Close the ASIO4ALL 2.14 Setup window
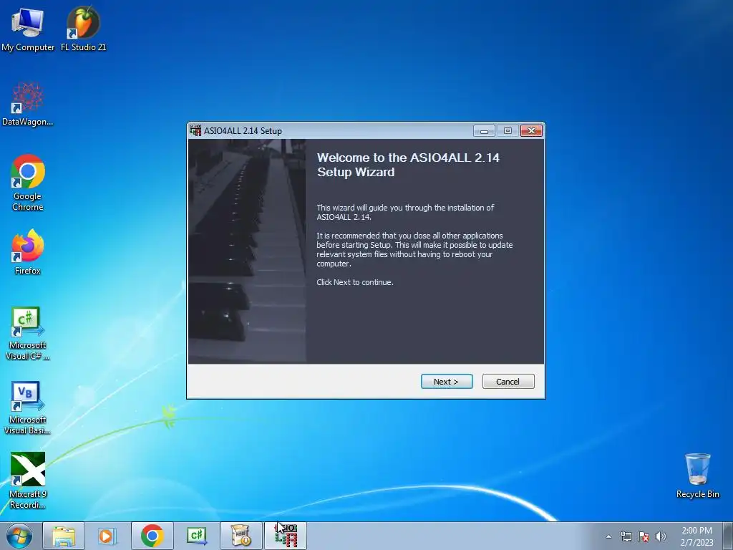The height and width of the screenshot is (550, 733). pyautogui.click(x=531, y=131)
